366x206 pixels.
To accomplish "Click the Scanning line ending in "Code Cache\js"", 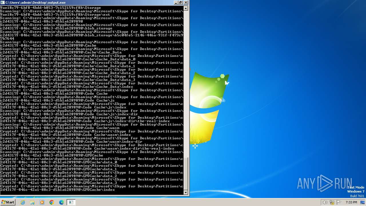I will pyautogui.click(x=92, y=99).
